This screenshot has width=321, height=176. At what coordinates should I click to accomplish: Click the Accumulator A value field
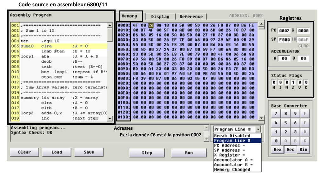pos(284,58)
